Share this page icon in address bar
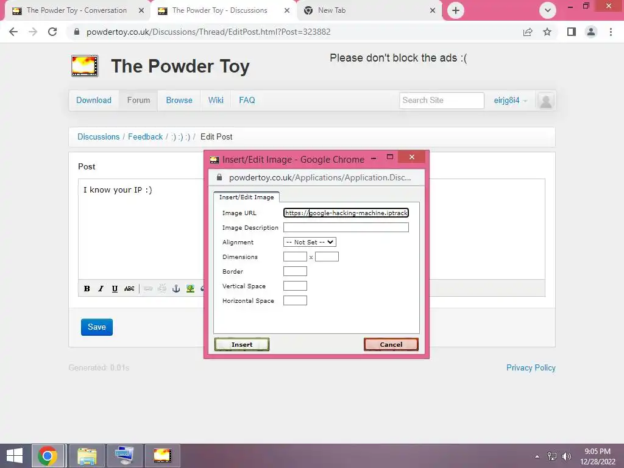Image resolution: width=624 pixels, height=468 pixels. 528,32
